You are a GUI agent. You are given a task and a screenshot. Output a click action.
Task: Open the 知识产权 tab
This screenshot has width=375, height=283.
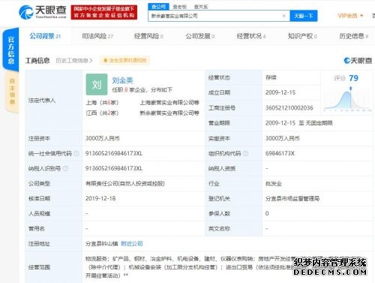[x=302, y=36]
